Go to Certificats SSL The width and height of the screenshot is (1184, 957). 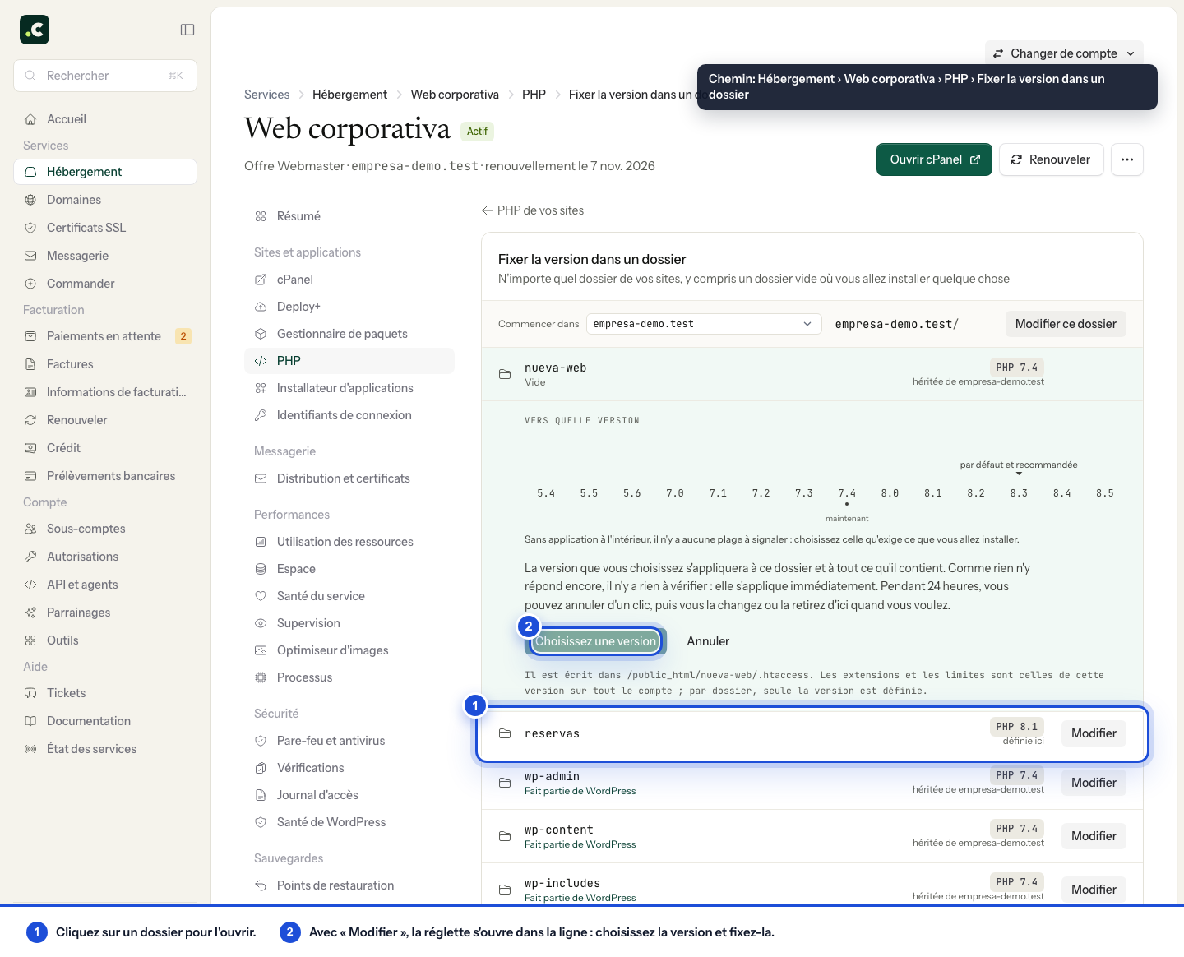tap(105, 228)
